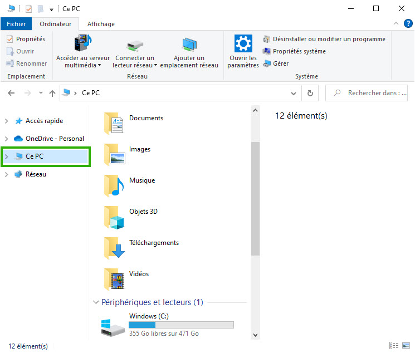
Task: Switch to the Ordinateur ribbon tab
Action: pyautogui.click(x=55, y=24)
